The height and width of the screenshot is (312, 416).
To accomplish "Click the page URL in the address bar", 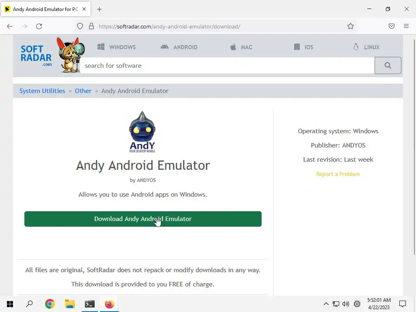I will tap(169, 26).
